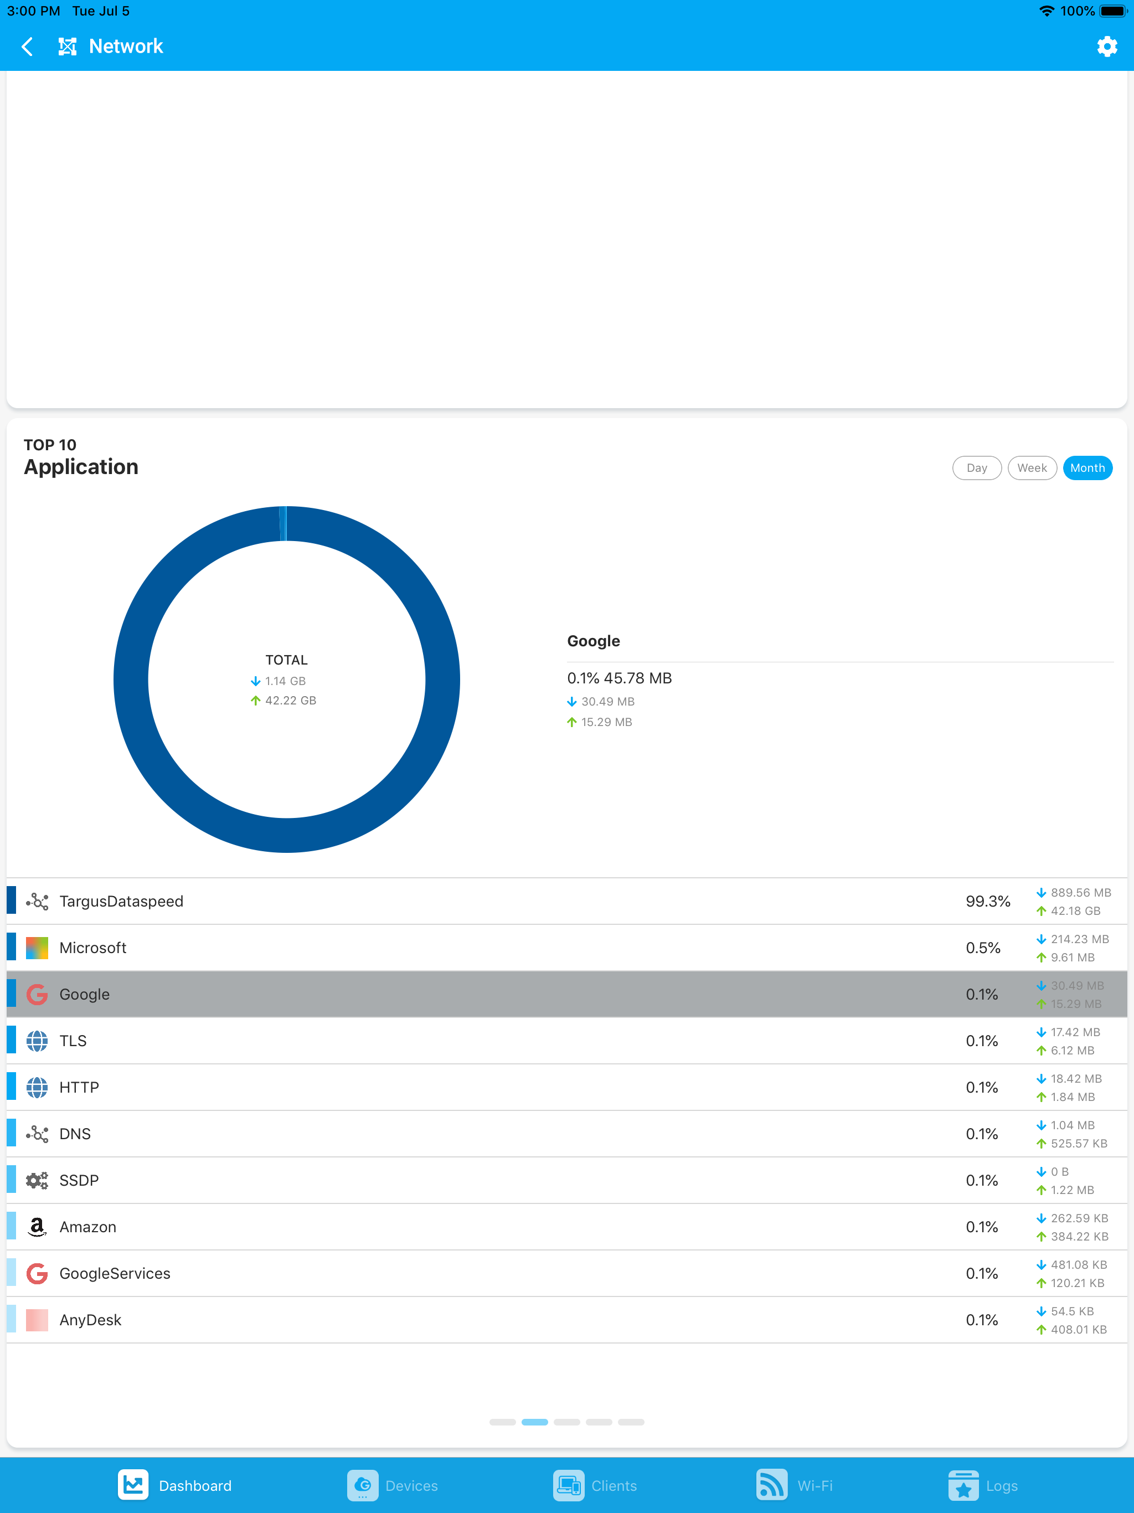The height and width of the screenshot is (1513, 1134).
Task: Select the Week time filter
Action: coord(1032,468)
